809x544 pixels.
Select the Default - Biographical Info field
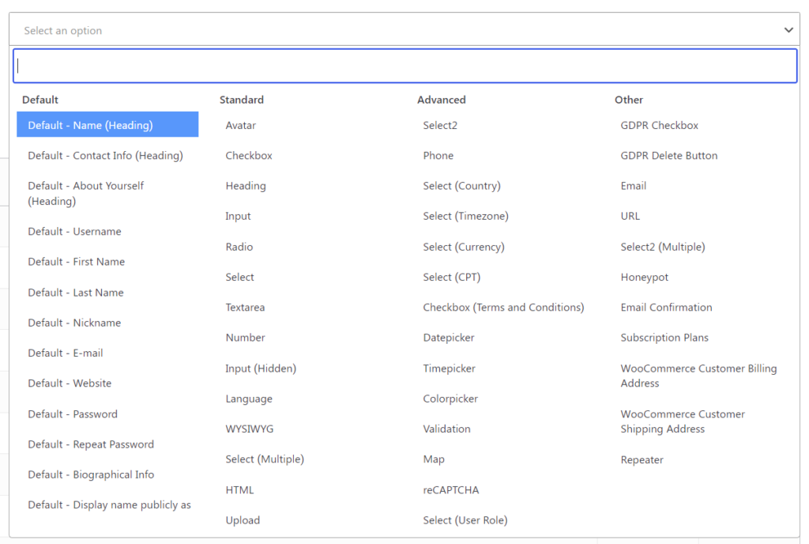pos(89,474)
